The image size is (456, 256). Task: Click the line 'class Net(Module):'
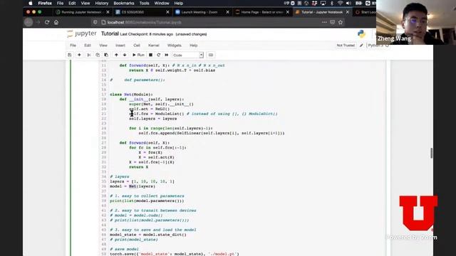(131, 95)
